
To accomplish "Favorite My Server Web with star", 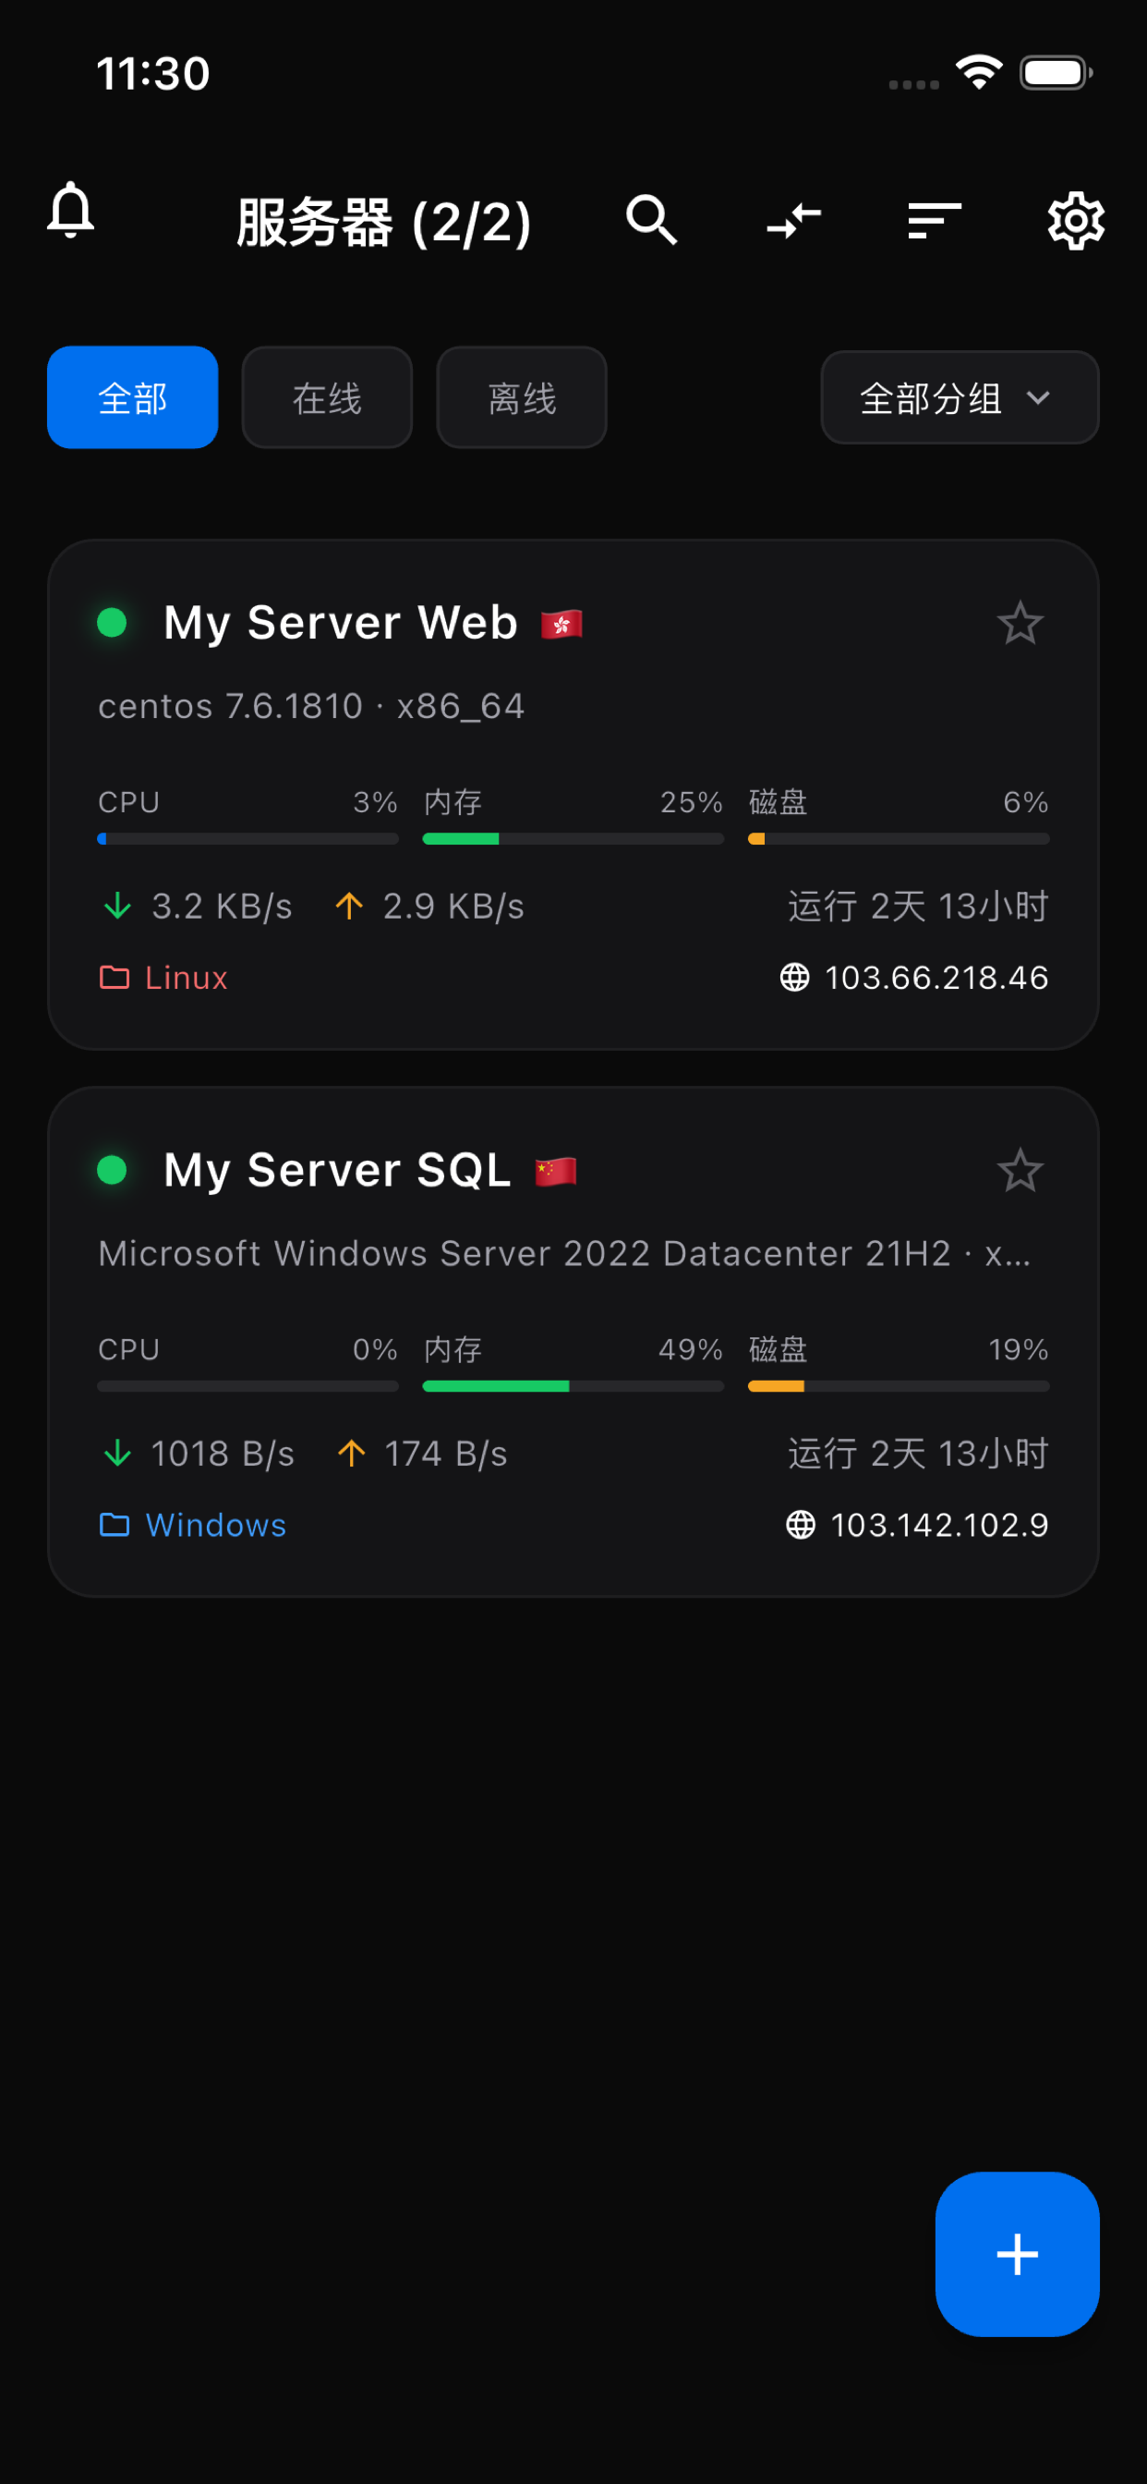I will click(x=1020, y=623).
